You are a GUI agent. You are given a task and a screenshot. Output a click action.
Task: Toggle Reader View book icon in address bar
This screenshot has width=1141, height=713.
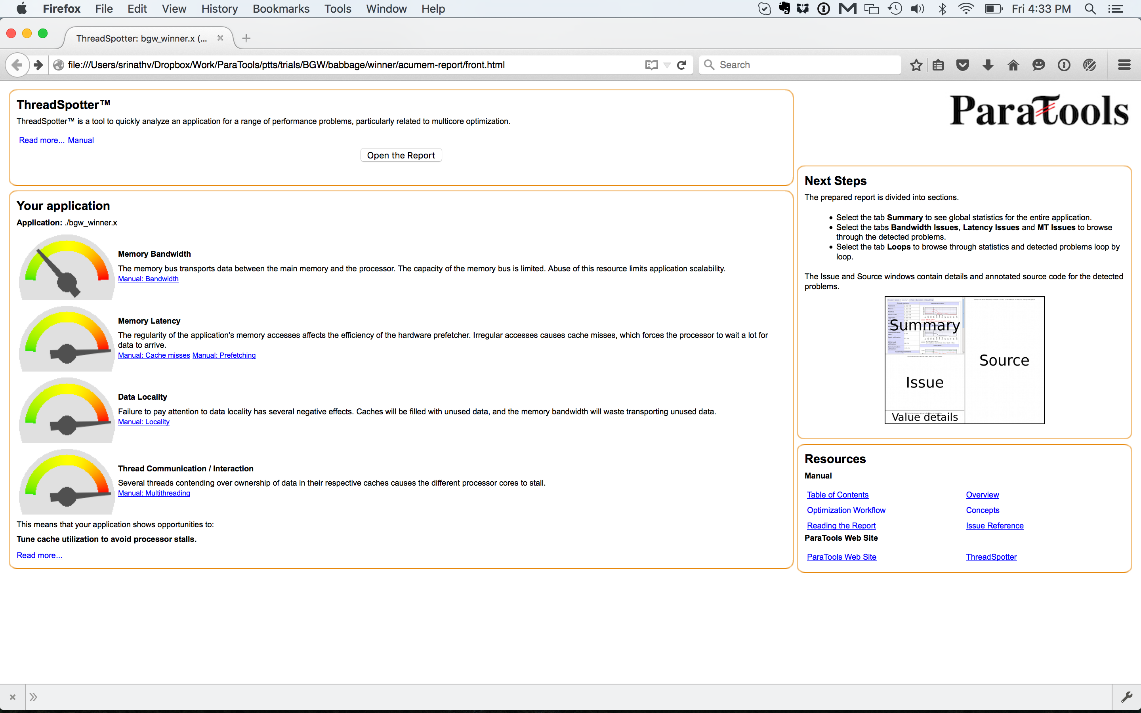click(x=651, y=65)
